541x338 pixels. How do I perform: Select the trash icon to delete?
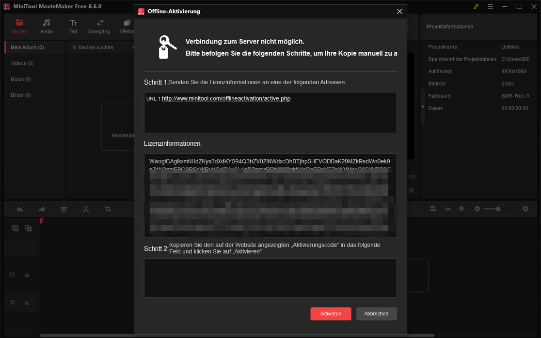pos(64,209)
